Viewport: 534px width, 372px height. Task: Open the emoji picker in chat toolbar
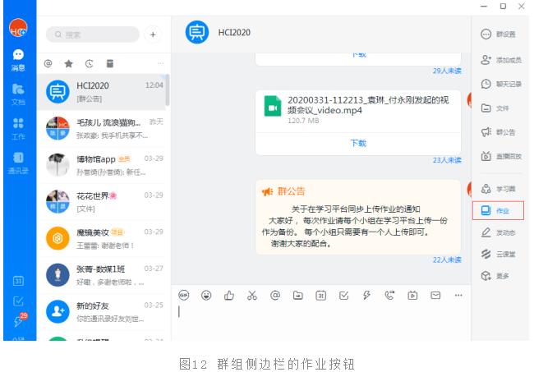click(206, 296)
